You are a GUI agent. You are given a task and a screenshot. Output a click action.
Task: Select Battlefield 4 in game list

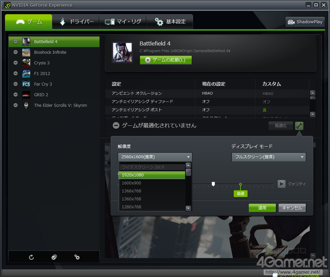[x=54, y=42]
